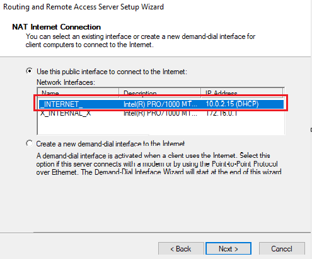312x259 pixels.
Task: Sort interfaces by the IP Address column header
Action: coord(242,93)
